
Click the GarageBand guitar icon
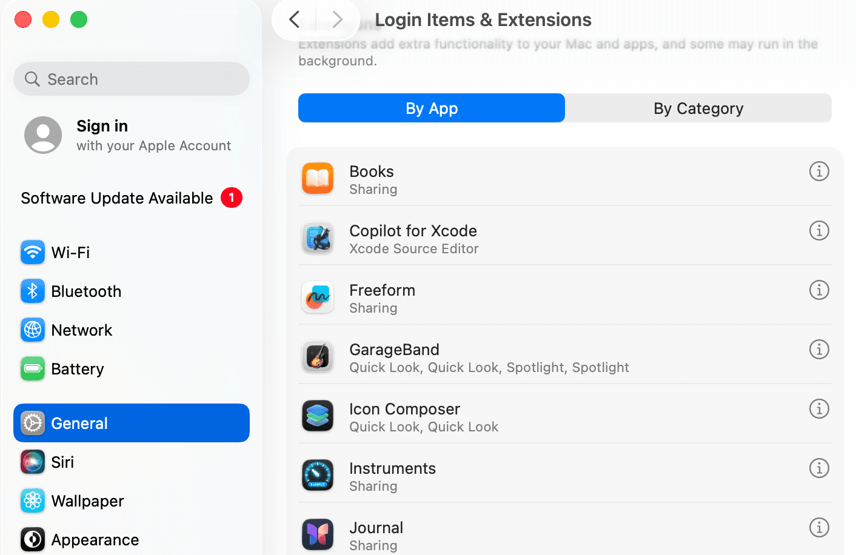pyautogui.click(x=318, y=356)
